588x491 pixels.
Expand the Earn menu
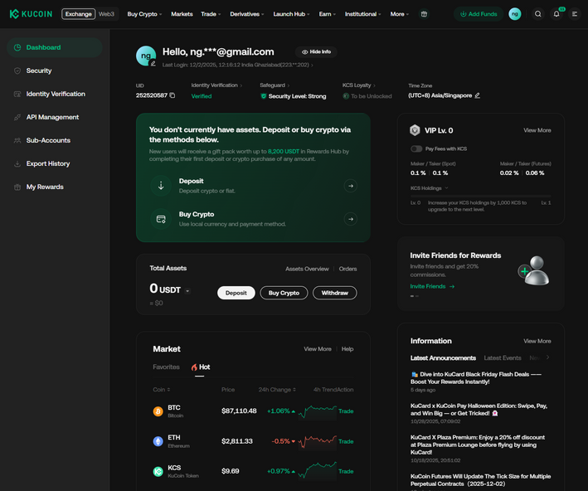[327, 14]
